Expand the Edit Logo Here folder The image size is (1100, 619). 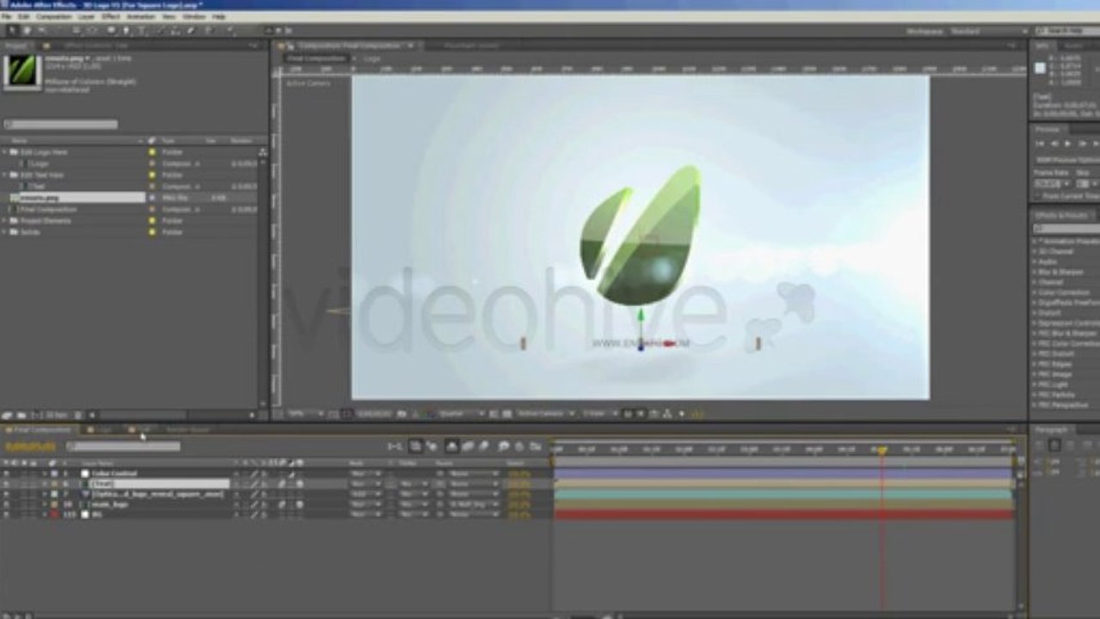tap(5, 152)
